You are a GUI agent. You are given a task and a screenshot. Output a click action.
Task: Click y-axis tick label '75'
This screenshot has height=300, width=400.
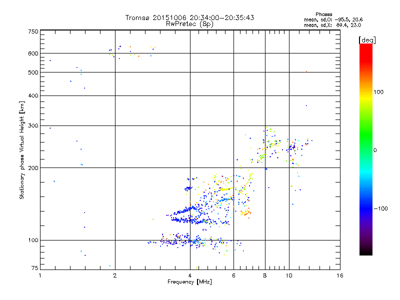pyautogui.click(x=35, y=268)
